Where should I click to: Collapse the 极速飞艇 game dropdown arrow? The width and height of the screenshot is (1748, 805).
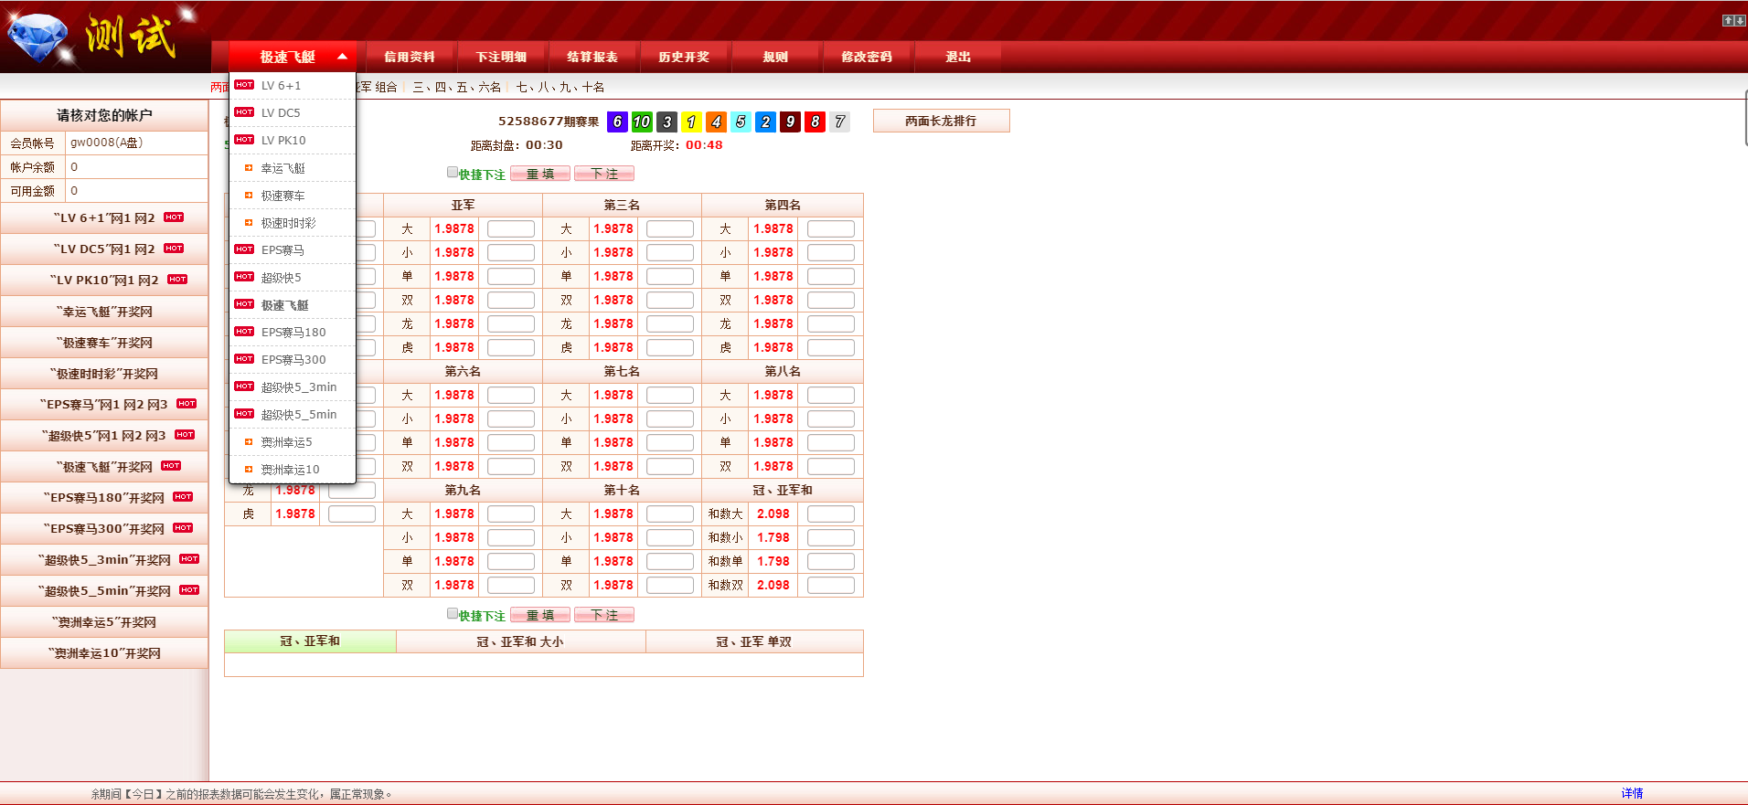[x=342, y=57]
